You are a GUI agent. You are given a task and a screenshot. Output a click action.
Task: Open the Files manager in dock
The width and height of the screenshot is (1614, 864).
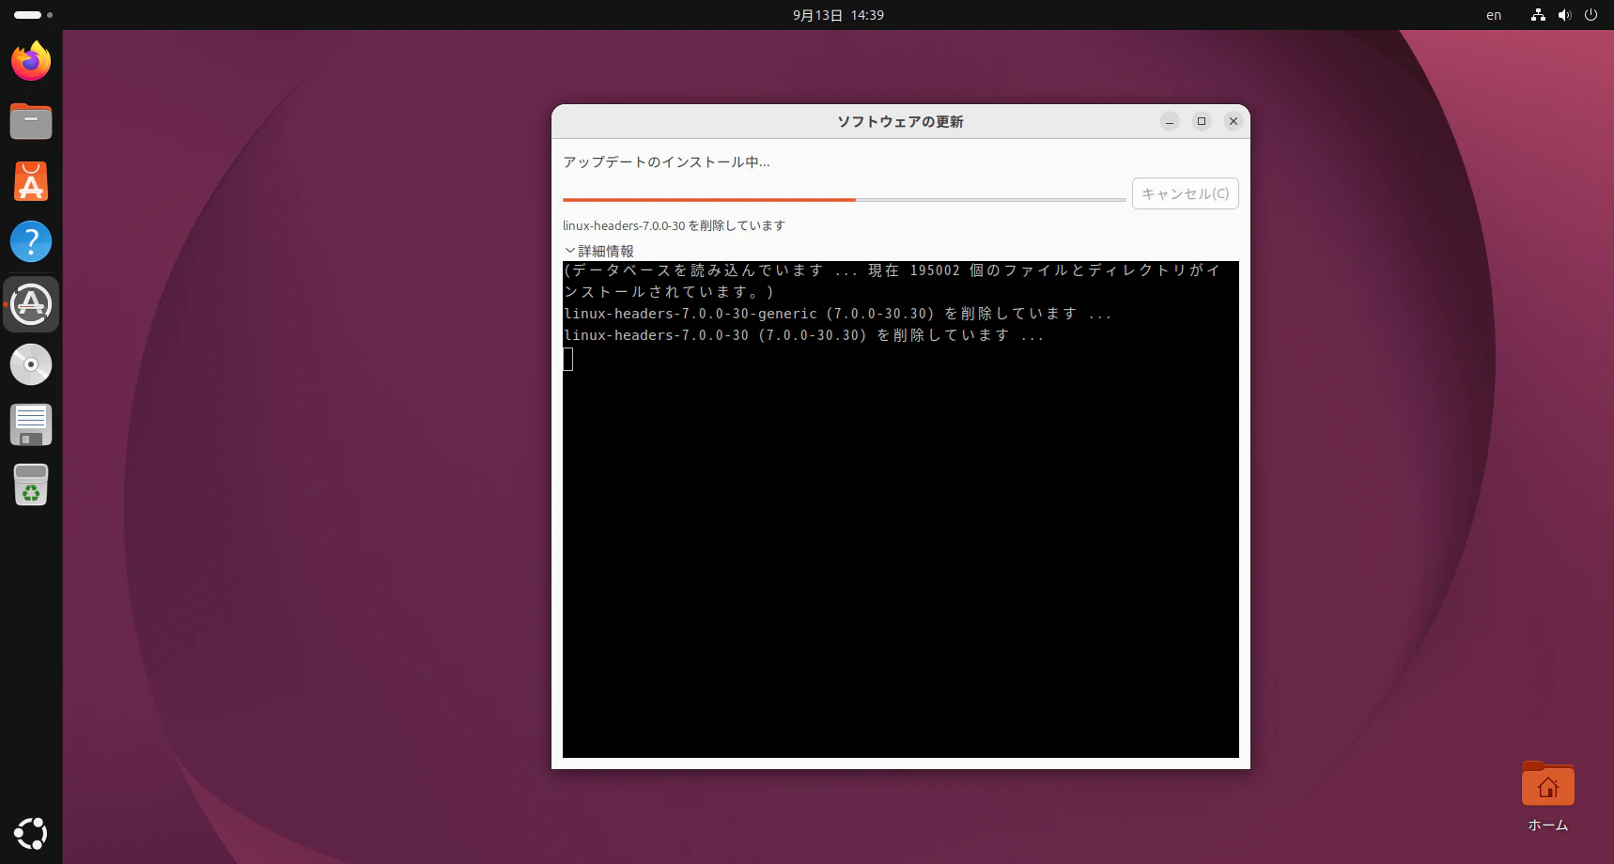tap(31, 121)
